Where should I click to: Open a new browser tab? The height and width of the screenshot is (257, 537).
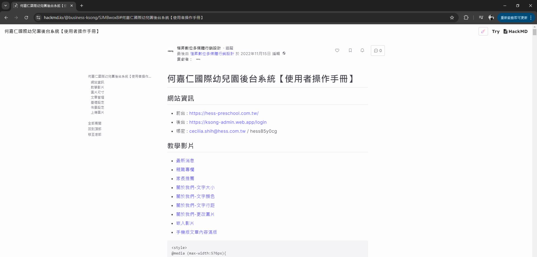[x=82, y=6]
